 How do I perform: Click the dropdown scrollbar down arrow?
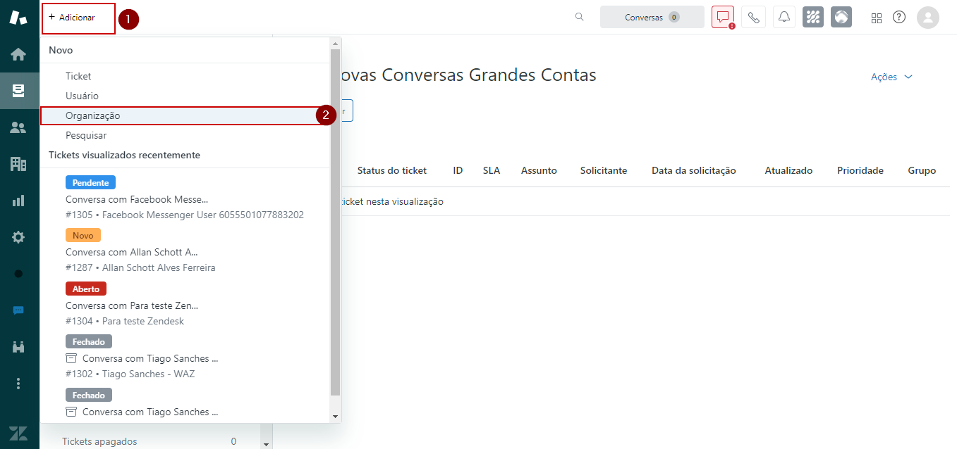tap(335, 417)
